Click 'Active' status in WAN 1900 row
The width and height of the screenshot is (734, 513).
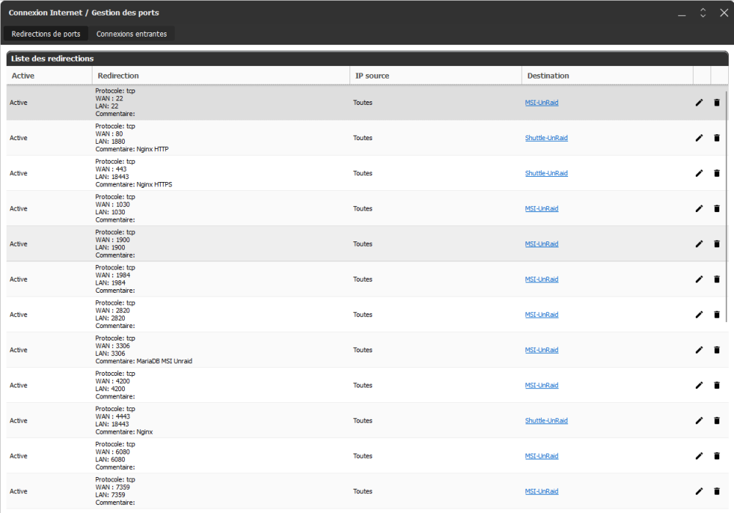coord(19,244)
